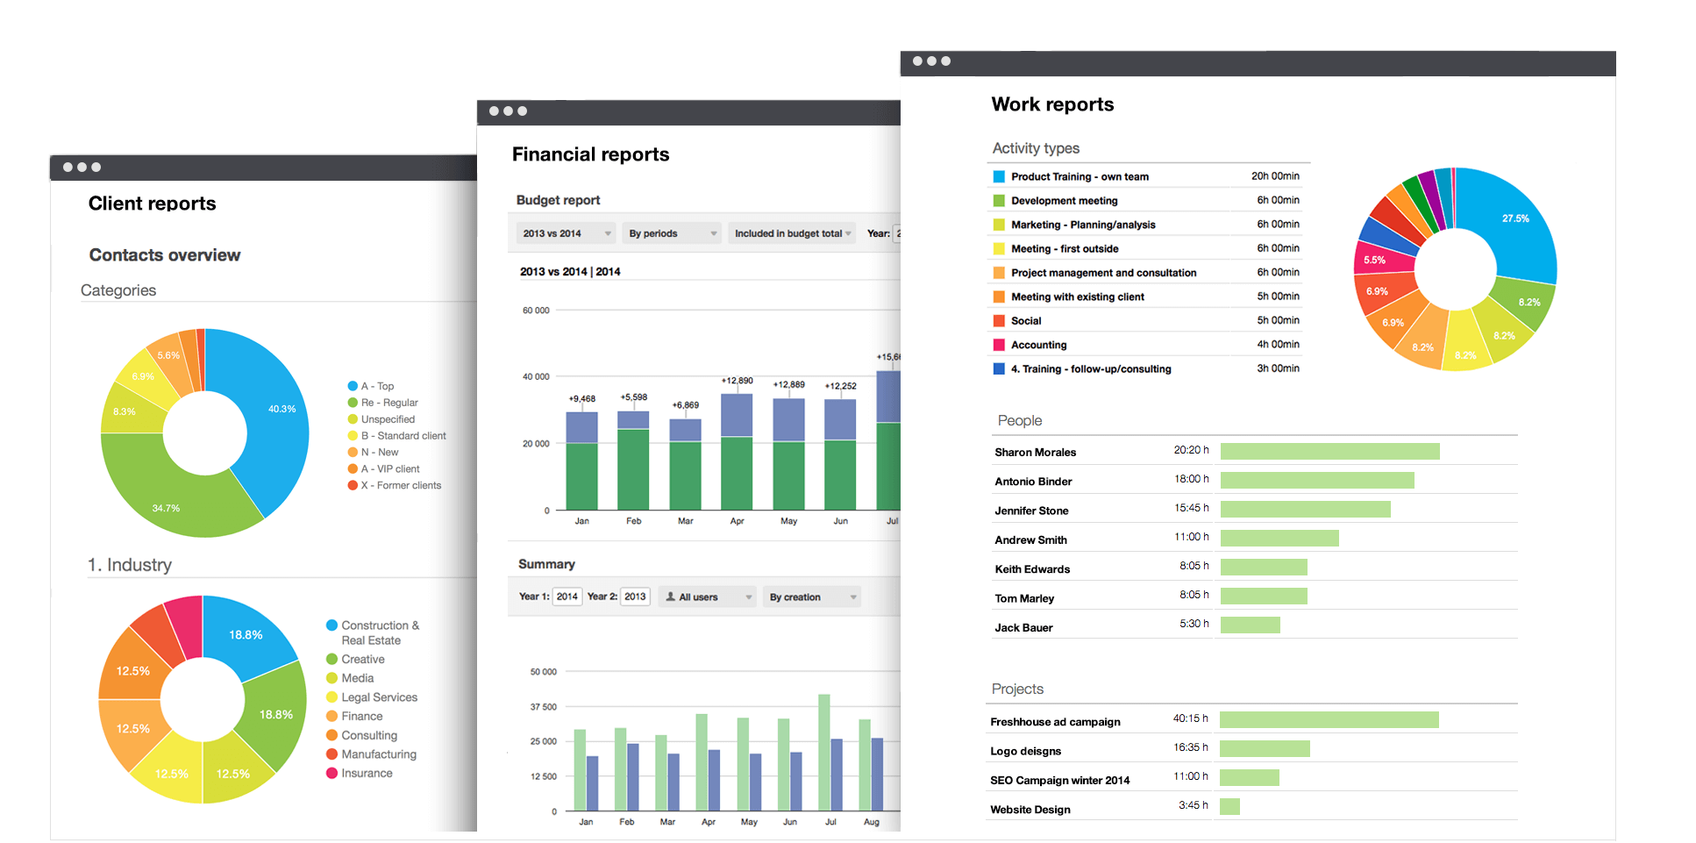Click the Apr bar labeled +12,890
The height and width of the screenshot is (843, 1696).
pos(737,452)
